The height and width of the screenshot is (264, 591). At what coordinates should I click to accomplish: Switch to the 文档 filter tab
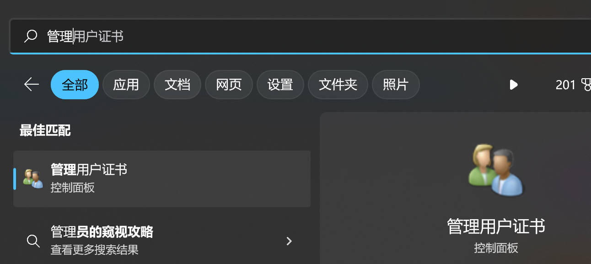(x=177, y=85)
